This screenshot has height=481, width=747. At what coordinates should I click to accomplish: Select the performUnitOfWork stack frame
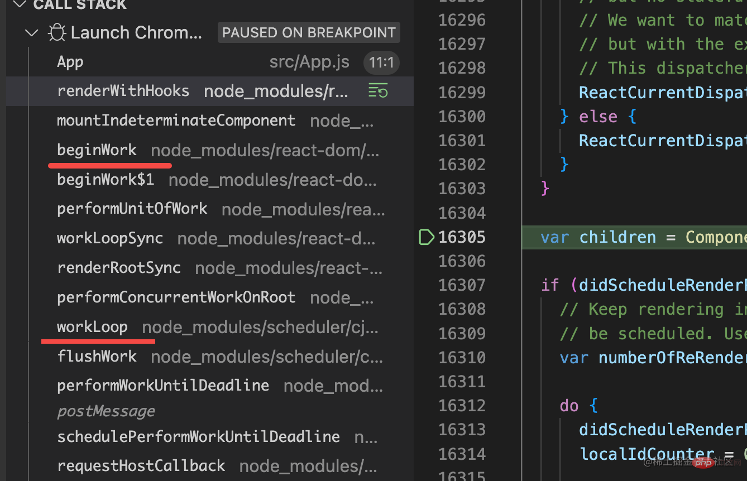tap(210, 209)
